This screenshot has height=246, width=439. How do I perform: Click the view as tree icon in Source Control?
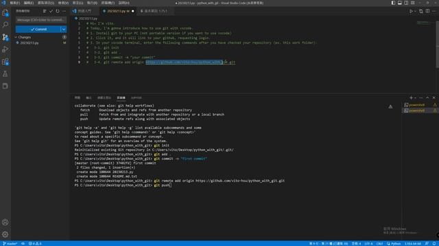point(45,11)
